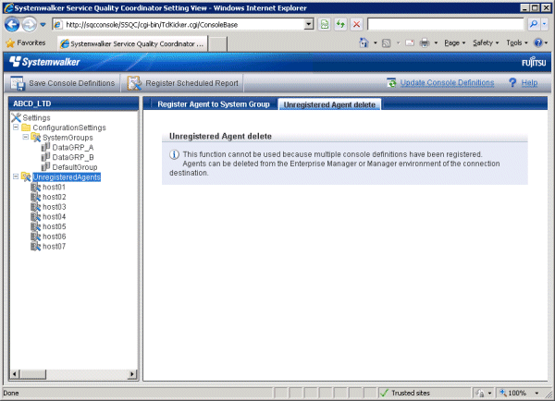Click the browser search input box
Screen dimensions: 555x401
coord(445,24)
